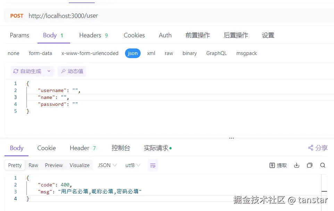
Task: Switch to the Auth tab
Action: (165, 35)
